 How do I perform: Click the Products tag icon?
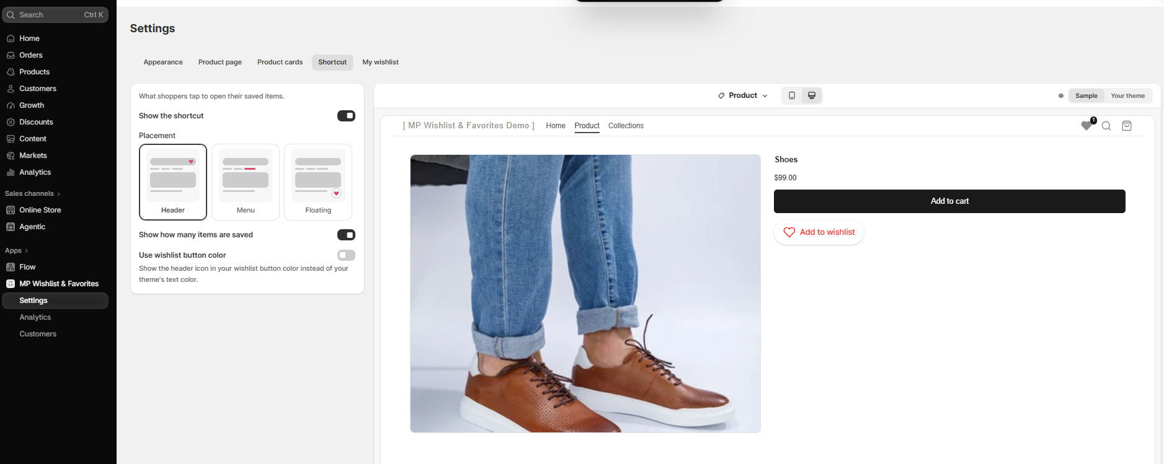tap(11, 72)
